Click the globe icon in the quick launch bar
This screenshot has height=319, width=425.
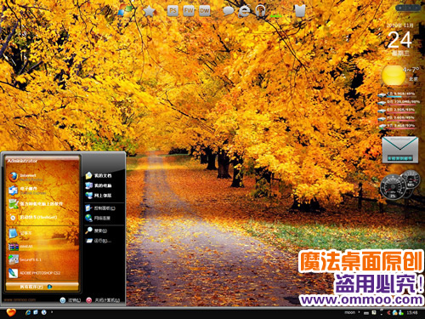[44, 312]
